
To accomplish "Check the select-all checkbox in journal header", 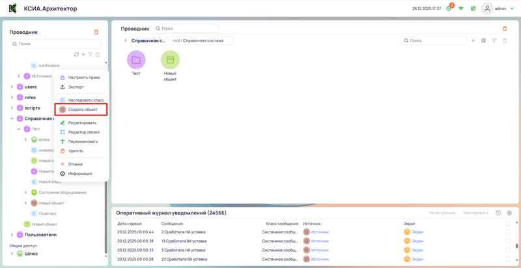I will pos(508,224).
